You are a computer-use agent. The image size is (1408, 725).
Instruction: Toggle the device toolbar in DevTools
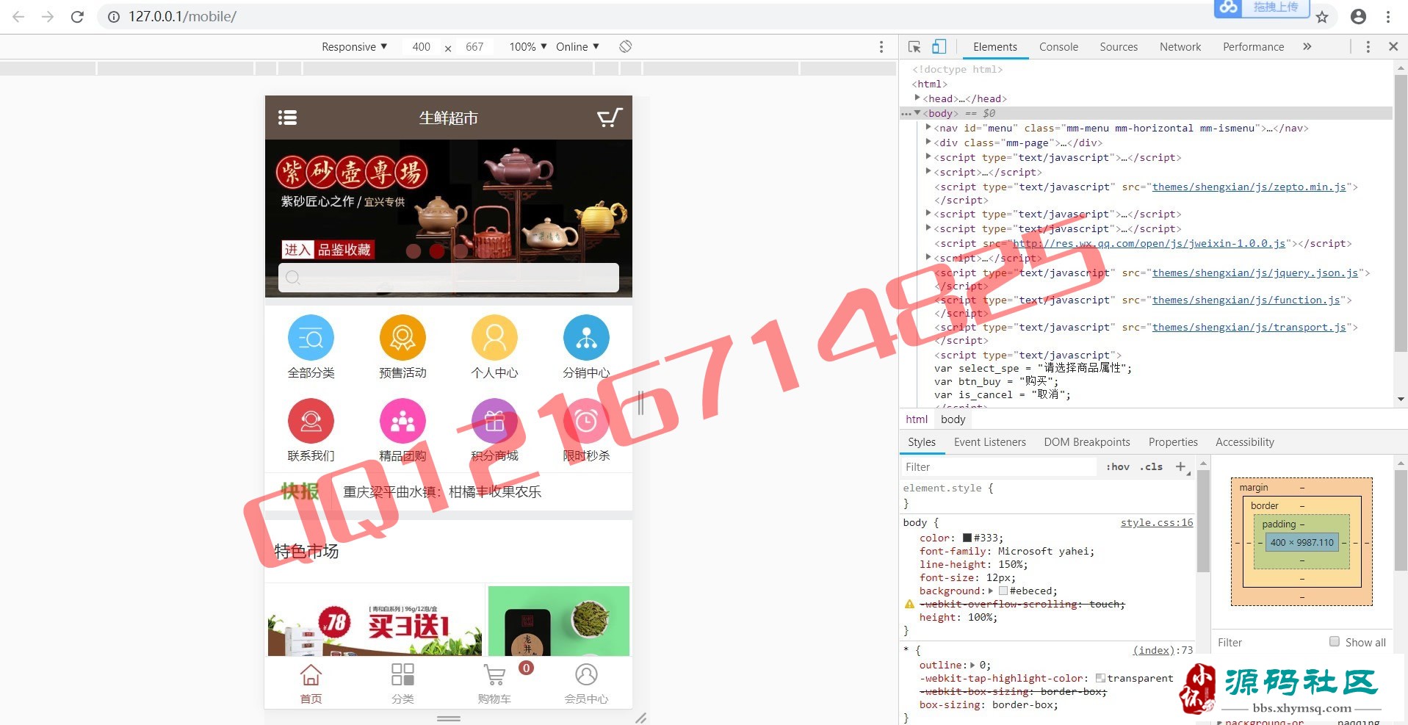(939, 46)
